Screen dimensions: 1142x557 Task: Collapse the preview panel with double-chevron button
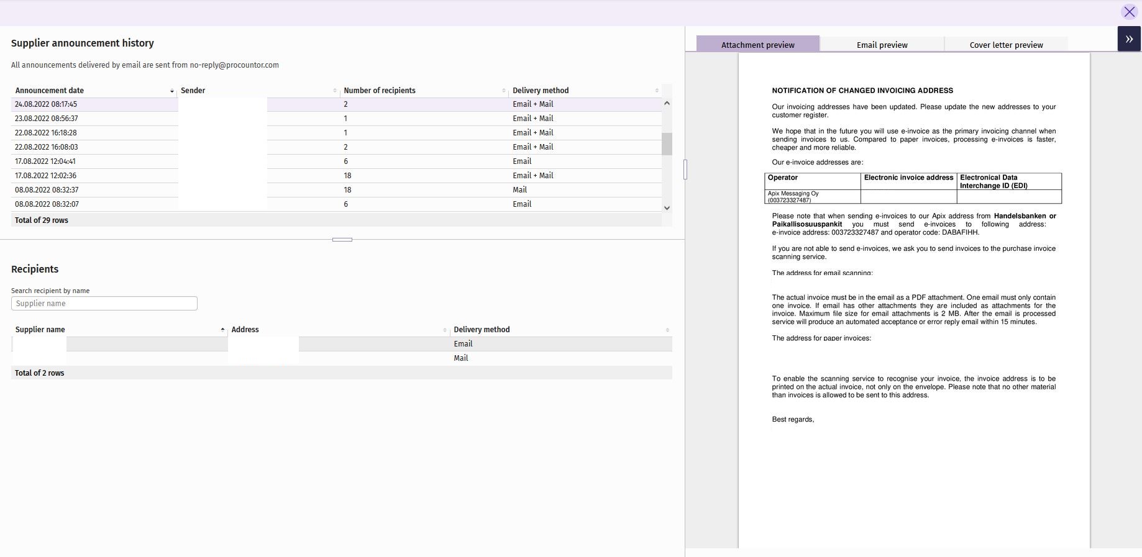point(1129,39)
